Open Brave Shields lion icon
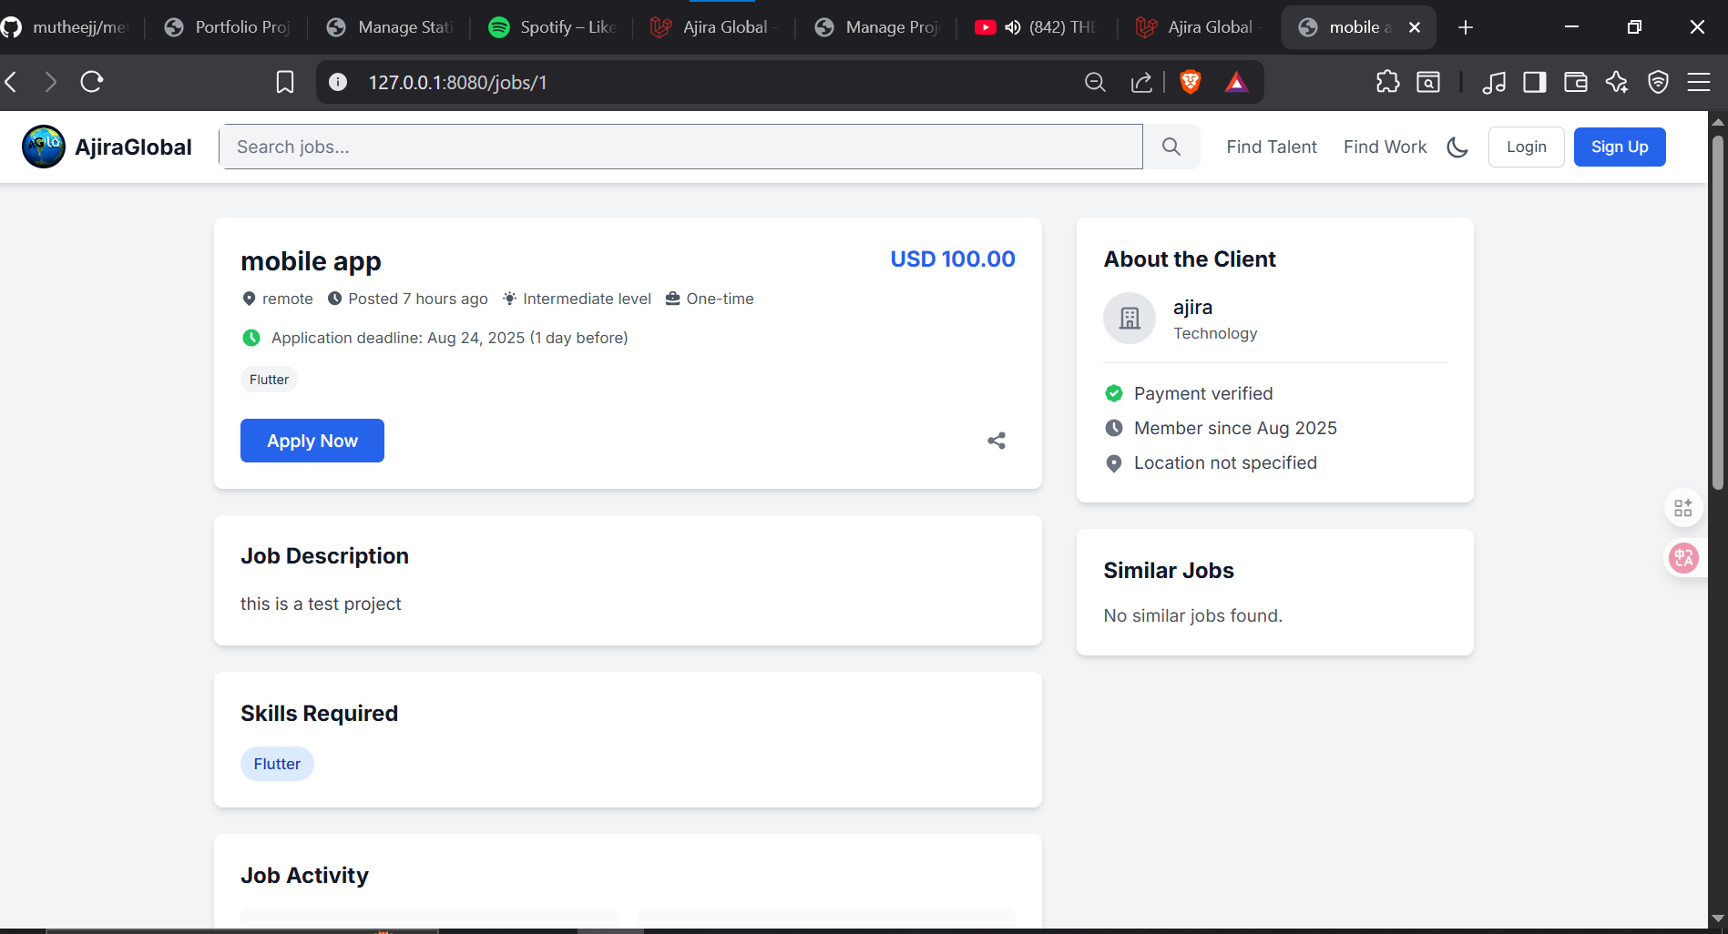This screenshot has width=1728, height=934. (x=1190, y=82)
